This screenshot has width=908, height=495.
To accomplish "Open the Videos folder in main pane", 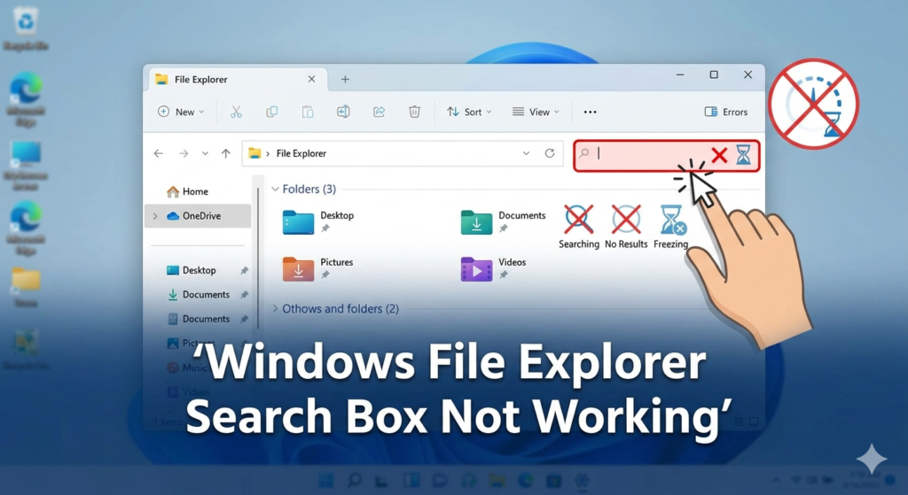I will tap(476, 269).
